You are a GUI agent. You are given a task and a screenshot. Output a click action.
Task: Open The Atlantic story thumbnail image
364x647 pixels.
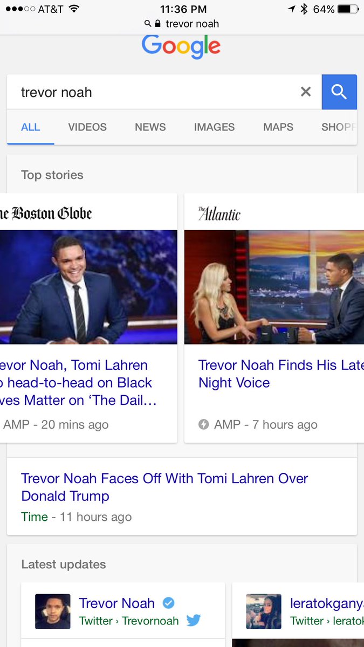coord(274,287)
